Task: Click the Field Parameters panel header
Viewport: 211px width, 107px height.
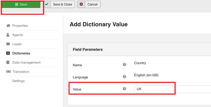Action: (x=88, y=49)
